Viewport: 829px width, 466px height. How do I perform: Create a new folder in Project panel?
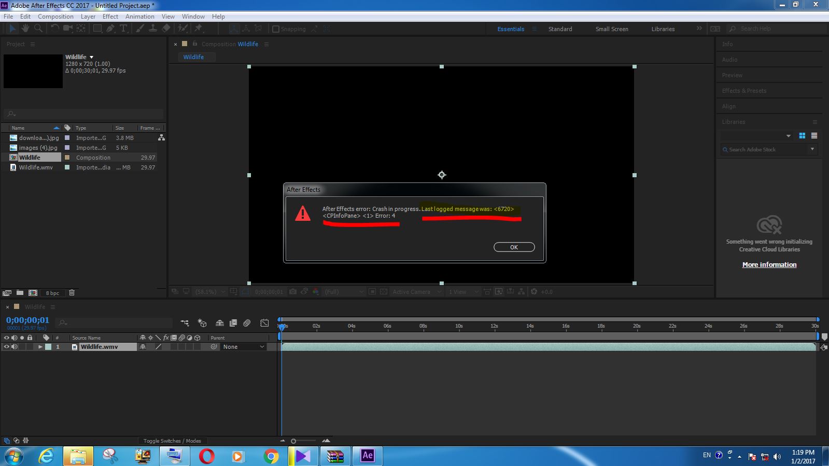pyautogui.click(x=20, y=293)
